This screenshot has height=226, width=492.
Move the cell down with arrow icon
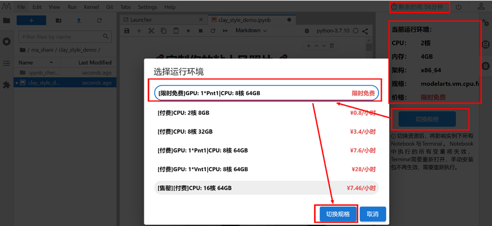point(324,46)
